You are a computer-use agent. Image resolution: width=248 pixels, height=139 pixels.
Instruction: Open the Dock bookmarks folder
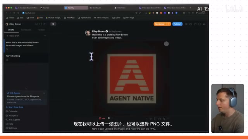[20, 18]
